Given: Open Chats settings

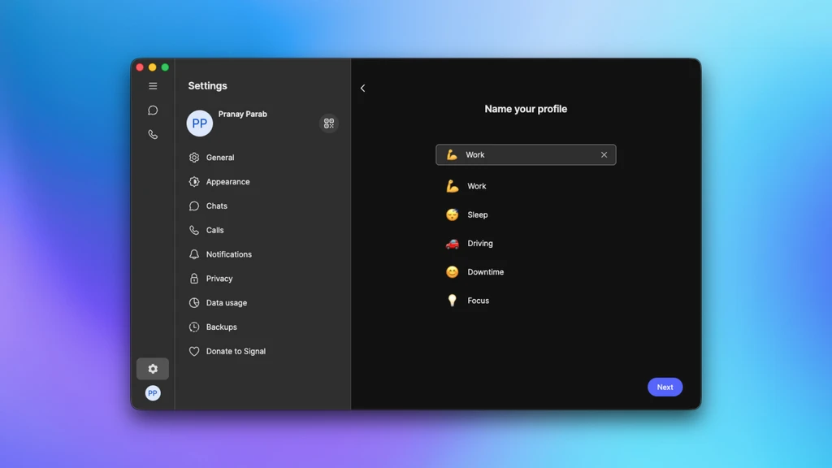Looking at the screenshot, I should [263, 206].
